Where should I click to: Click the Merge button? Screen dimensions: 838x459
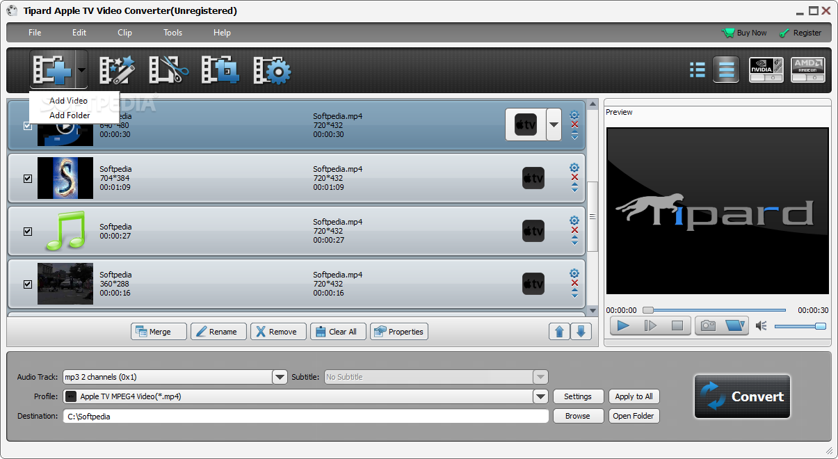pos(159,332)
